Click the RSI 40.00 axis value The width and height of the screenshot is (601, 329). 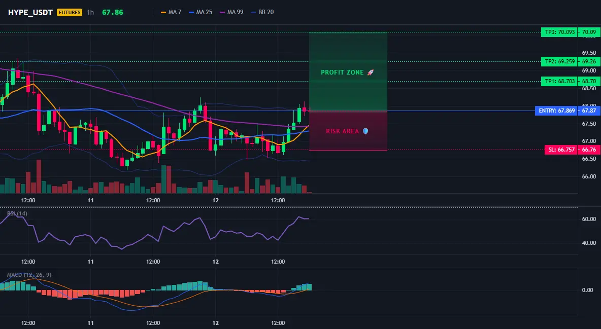(x=589, y=243)
